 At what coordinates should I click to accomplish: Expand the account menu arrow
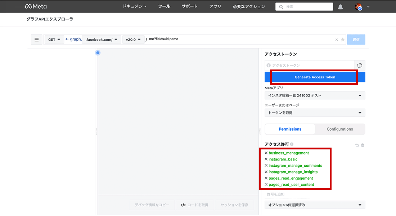pos(368,7)
